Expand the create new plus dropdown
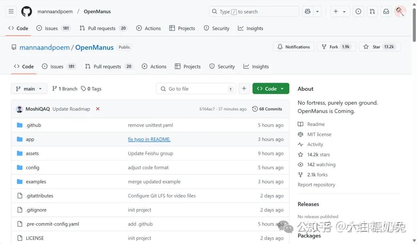 tap(340, 12)
